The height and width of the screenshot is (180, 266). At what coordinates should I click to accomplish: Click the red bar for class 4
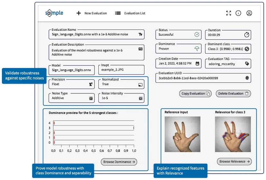click(x=54, y=123)
